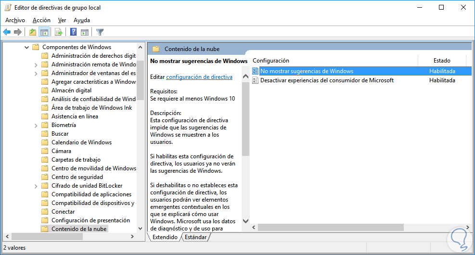
Task: Open the Ayuda menu
Action: pyautogui.click(x=82, y=20)
